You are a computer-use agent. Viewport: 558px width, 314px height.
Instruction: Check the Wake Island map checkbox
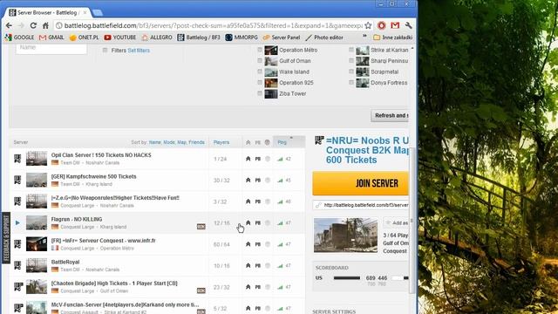[260, 72]
